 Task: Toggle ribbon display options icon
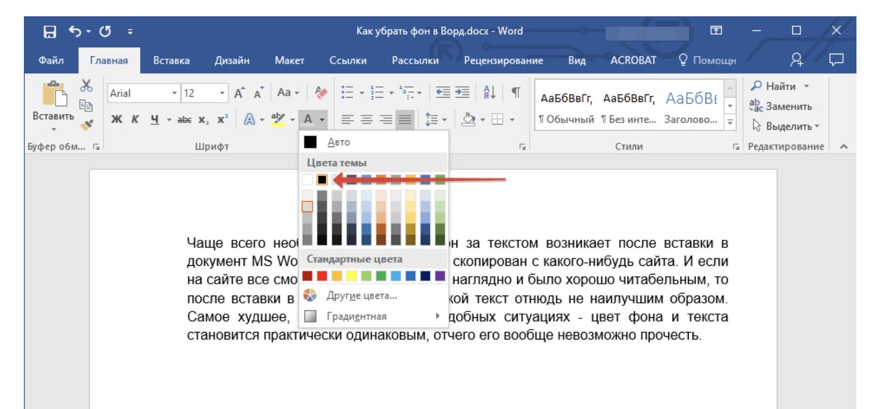(716, 30)
